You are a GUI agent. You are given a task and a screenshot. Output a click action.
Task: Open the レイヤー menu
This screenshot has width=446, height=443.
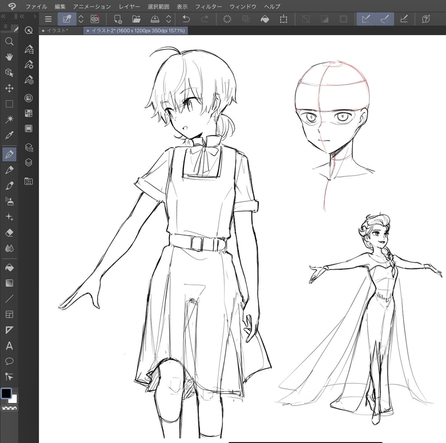point(129,6)
